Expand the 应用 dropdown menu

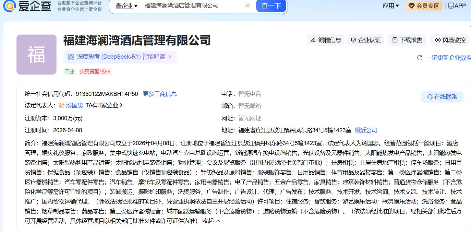[391, 6]
